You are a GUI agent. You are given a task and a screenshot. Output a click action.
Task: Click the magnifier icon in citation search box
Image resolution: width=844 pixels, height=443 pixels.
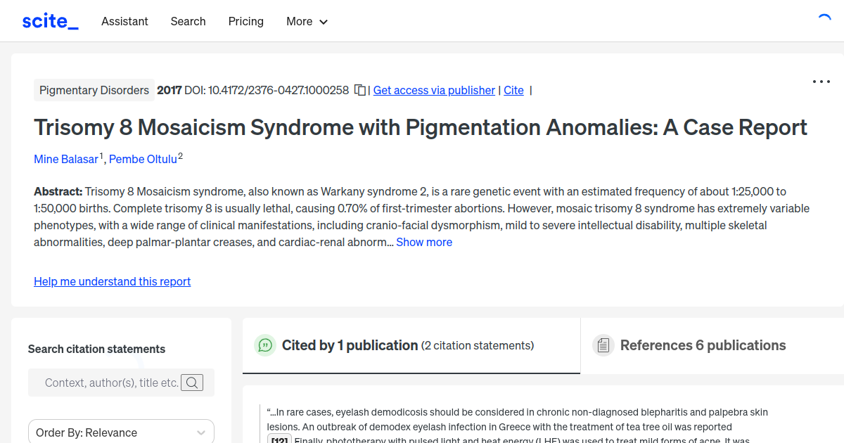(192, 383)
